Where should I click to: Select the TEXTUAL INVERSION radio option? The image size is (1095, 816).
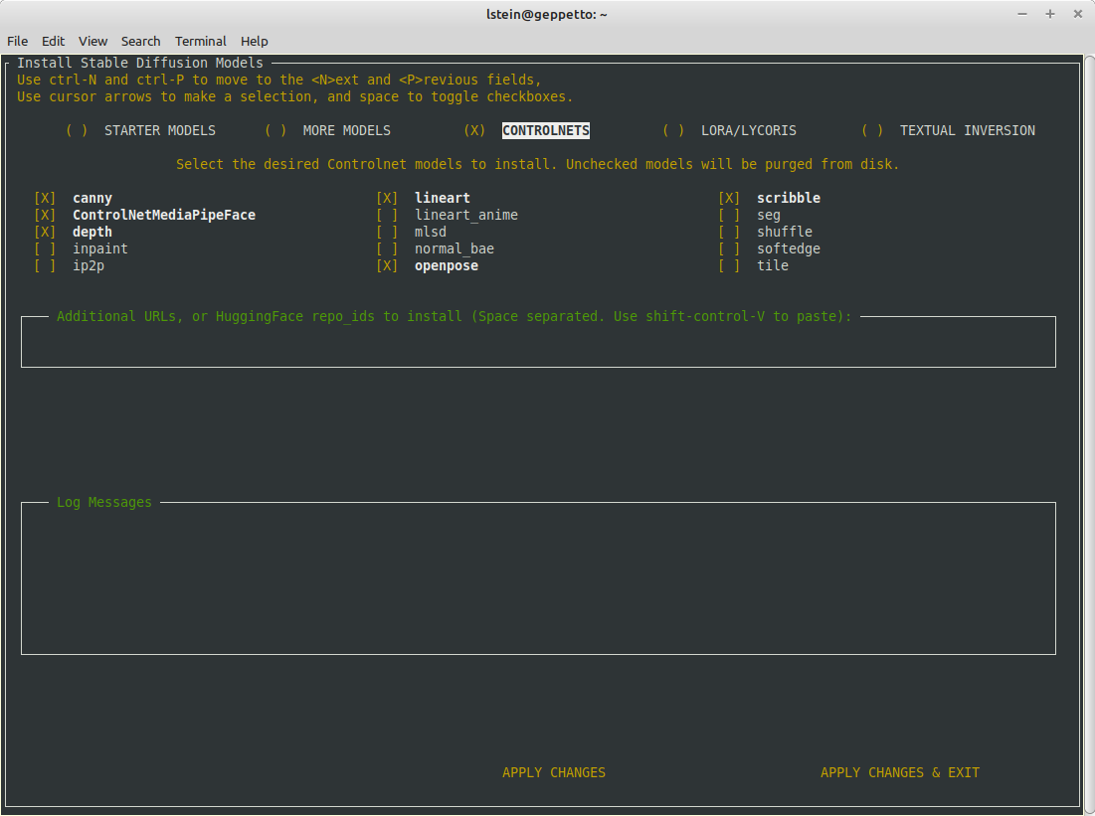click(872, 130)
